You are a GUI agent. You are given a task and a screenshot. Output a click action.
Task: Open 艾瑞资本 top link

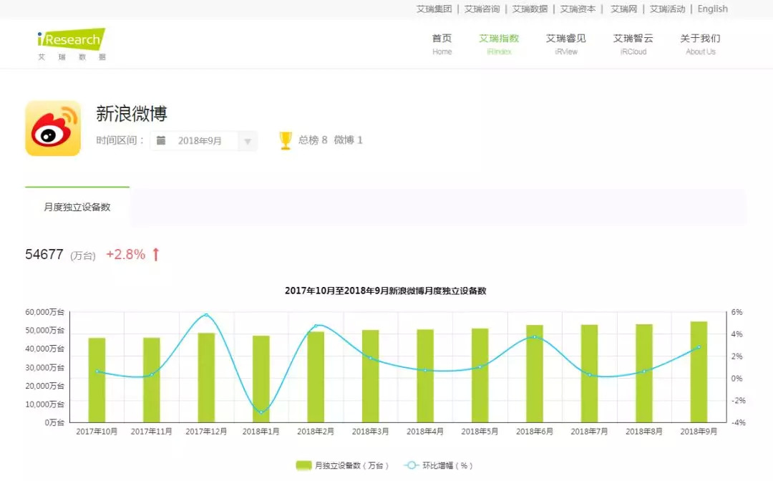(578, 9)
